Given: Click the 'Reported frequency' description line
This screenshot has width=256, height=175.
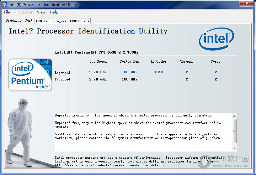Looking at the screenshot, I should point(134,116).
